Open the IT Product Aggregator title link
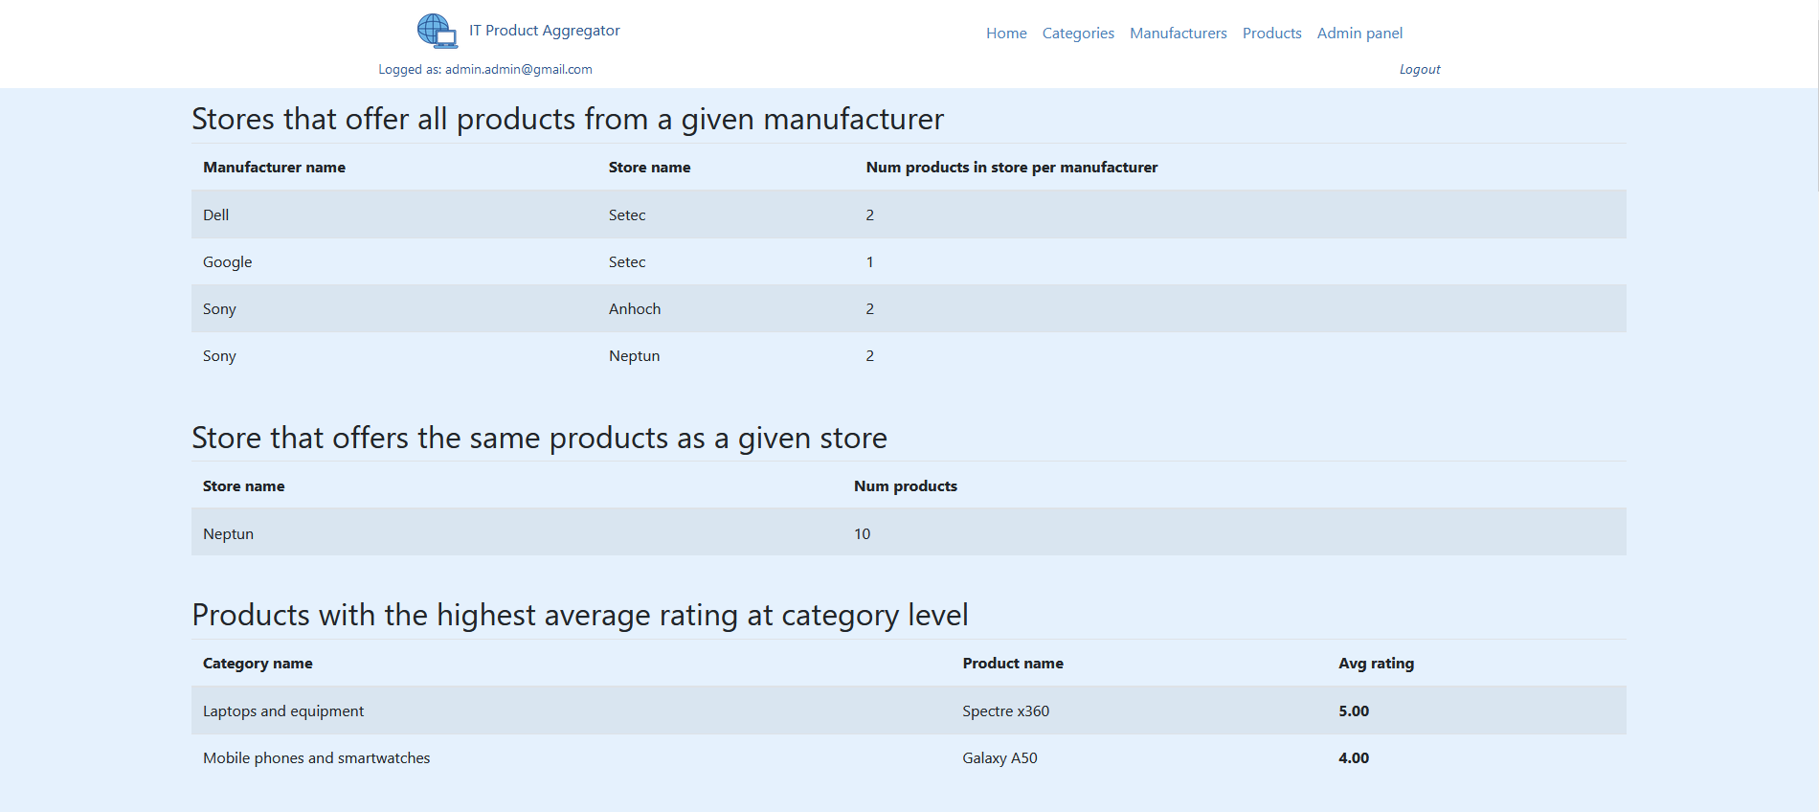 click(544, 31)
